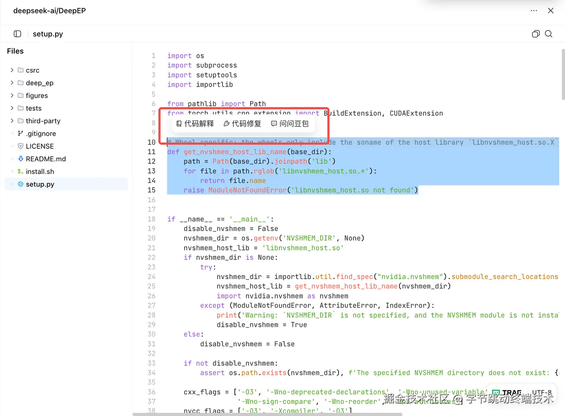Expand the figures folder chevron
The width and height of the screenshot is (565, 416).
tap(12, 95)
